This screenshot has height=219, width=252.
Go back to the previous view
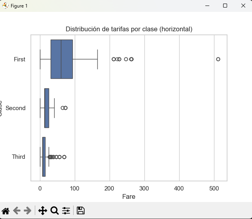[x=17, y=211]
